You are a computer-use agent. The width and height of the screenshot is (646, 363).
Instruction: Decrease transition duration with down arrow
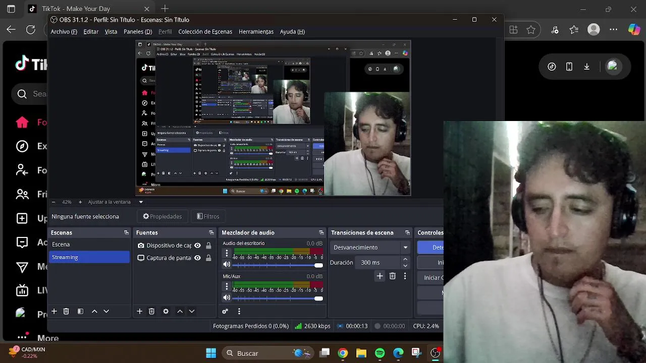point(405,266)
